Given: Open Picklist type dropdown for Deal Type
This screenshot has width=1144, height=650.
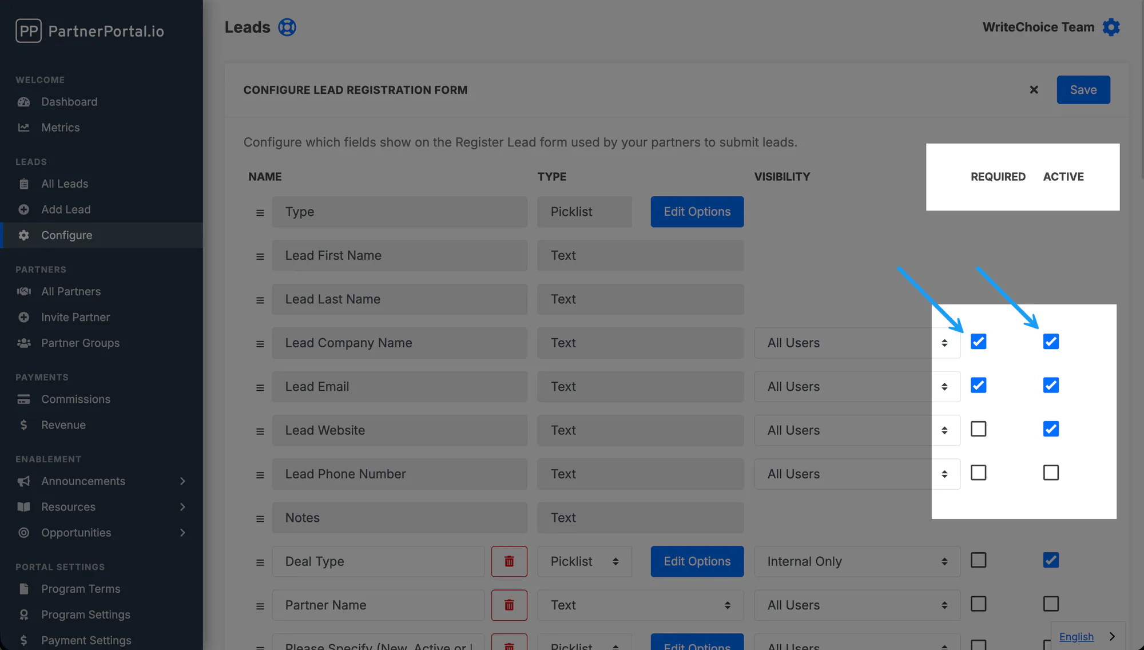Looking at the screenshot, I should (585, 561).
